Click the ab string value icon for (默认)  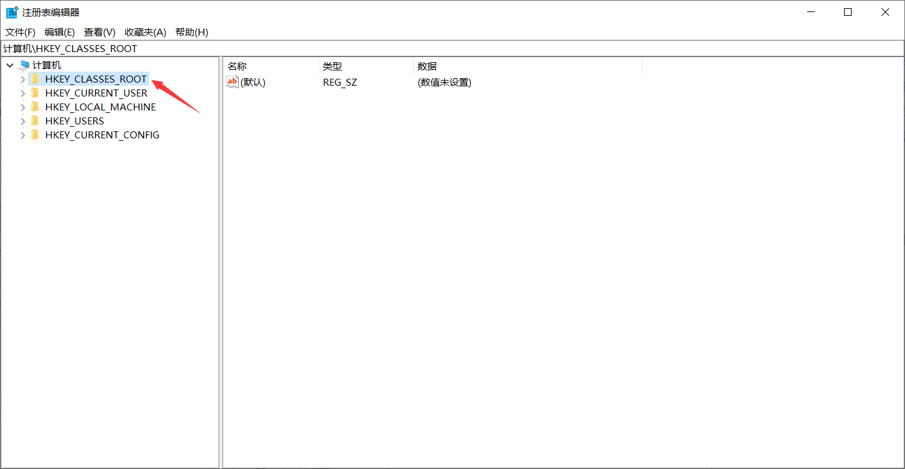pyautogui.click(x=233, y=82)
